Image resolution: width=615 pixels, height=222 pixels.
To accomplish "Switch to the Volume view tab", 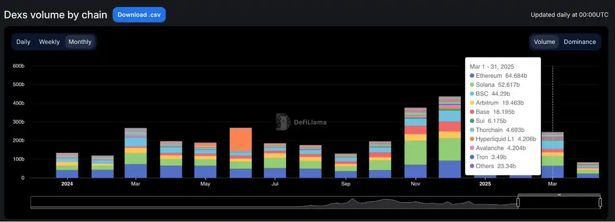I will tap(544, 42).
